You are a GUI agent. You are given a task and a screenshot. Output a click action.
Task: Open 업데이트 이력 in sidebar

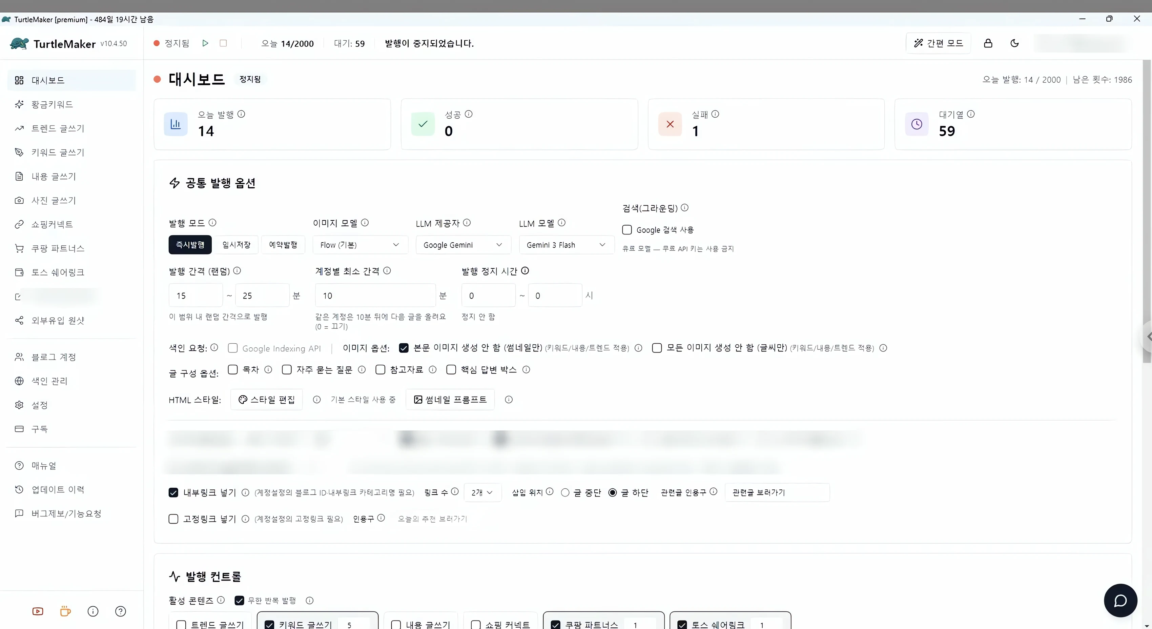tap(71, 489)
